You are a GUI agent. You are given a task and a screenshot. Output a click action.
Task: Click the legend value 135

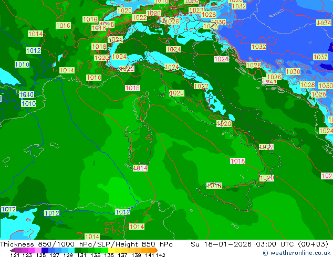pos(109,255)
